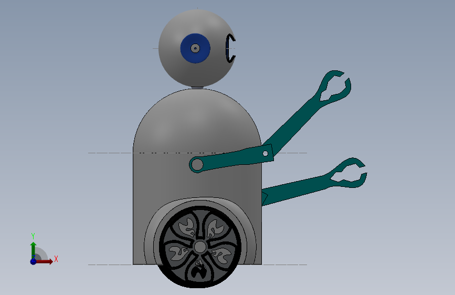Viewport: 455px width, 295px height.
Task: Click the green "Y" axis label
Action: (x=33, y=236)
